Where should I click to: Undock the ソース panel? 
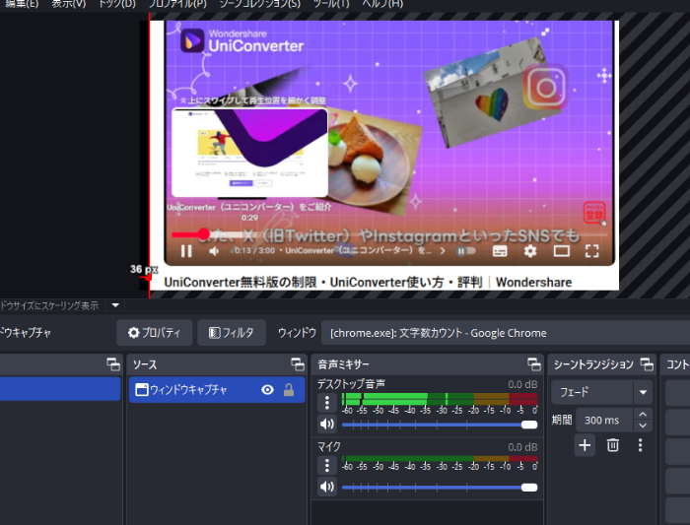298,364
